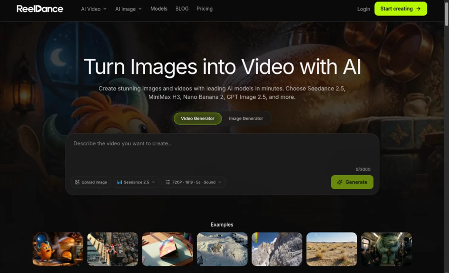Screen dimensions: 449x273
Task: Select the snowy mountain aerial example
Action: pyautogui.click(x=222, y=249)
